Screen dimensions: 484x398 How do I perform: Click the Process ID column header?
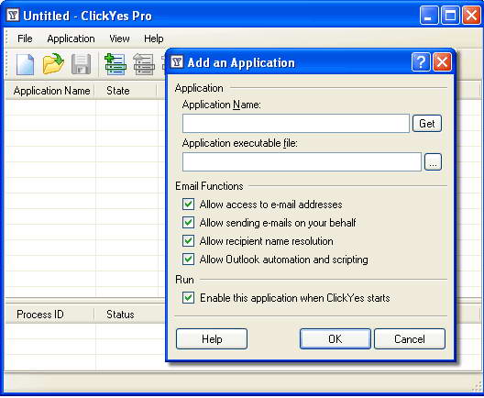[50, 315]
